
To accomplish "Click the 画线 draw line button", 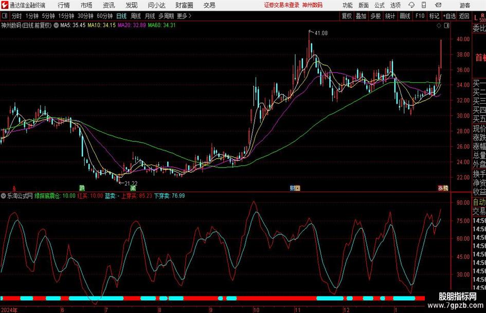I will 405,16.
